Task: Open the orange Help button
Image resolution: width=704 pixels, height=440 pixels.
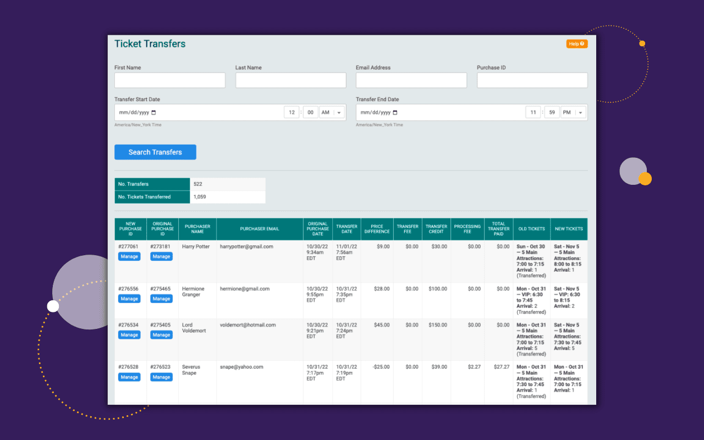Action: 577,43
